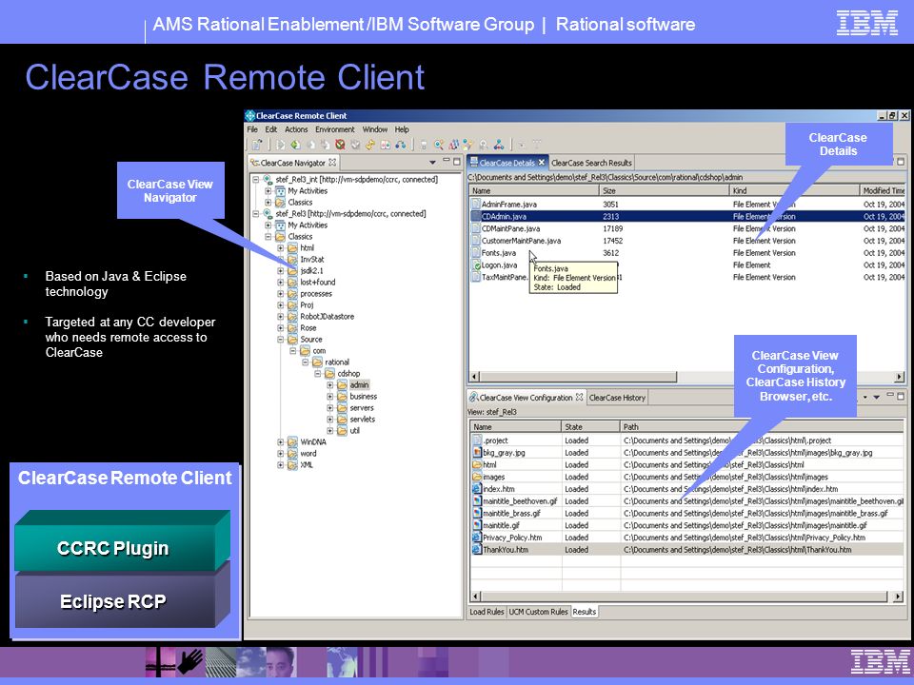Click the bkg_gray.jpg image file icon
914x685 pixels.
coord(477,453)
